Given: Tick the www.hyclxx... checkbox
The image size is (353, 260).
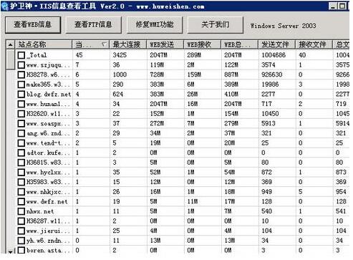Looking at the screenshot, I should click(21, 173).
